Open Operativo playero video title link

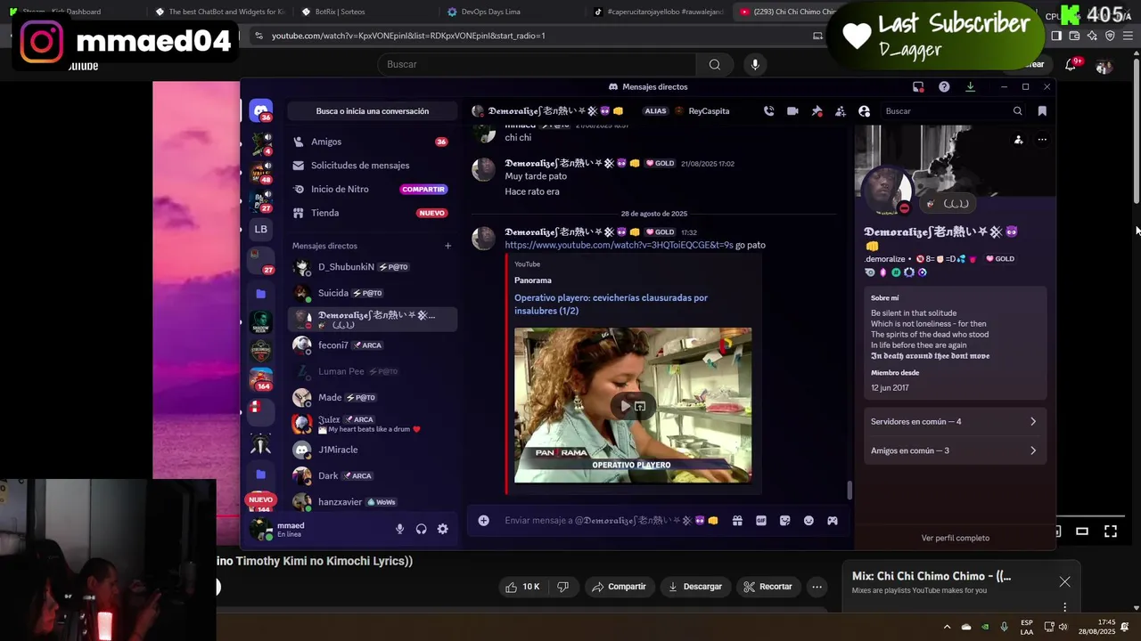(611, 304)
